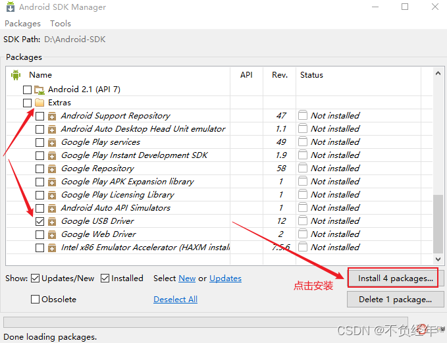Click the scrollbar down arrow in package list
Screen dimensions: 447x343
click(x=438, y=259)
